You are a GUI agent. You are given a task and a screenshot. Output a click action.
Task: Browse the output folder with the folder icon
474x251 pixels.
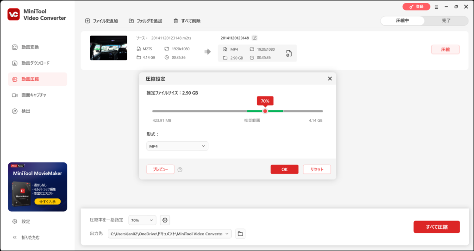[240, 234]
